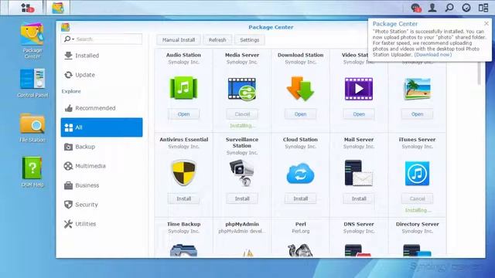The height and width of the screenshot is (278, 495).
Task: Open the Security category
Action: pyautogui.click(x=101, y=205)
